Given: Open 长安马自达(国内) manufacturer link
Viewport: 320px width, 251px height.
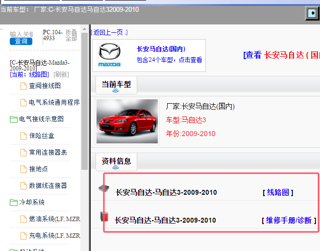Looking at the screenshot, I should 161,49.
